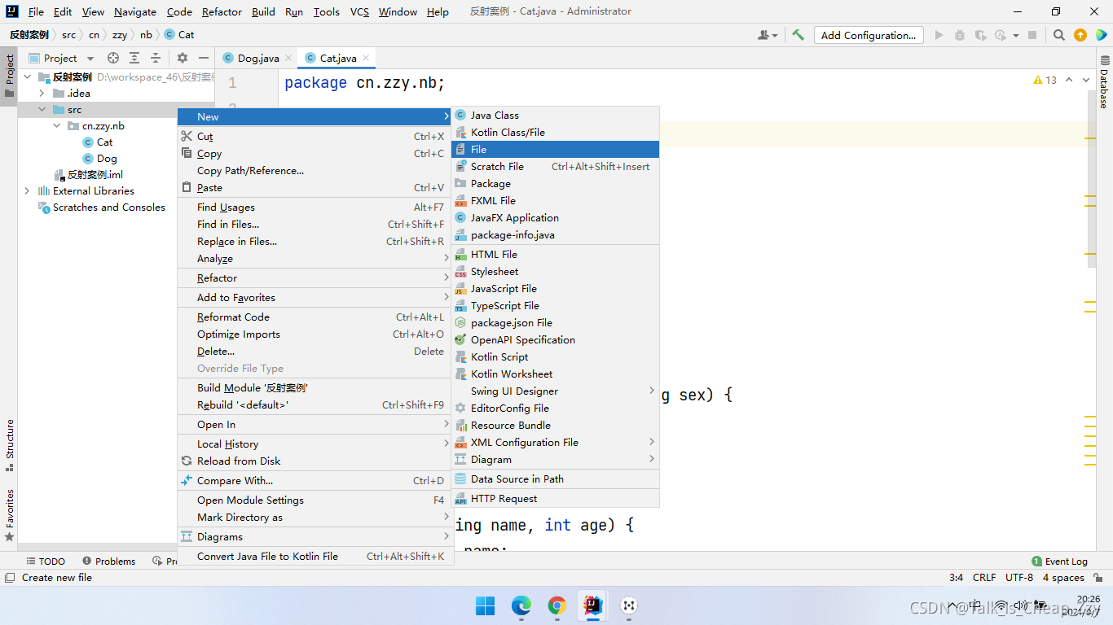Choose Java Class from New submenu
Screen dimensions: 1113x625
click(555, 115)
